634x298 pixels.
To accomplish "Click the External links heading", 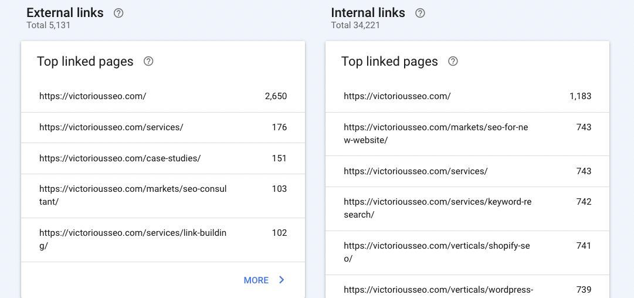I will tap(65, 12).
